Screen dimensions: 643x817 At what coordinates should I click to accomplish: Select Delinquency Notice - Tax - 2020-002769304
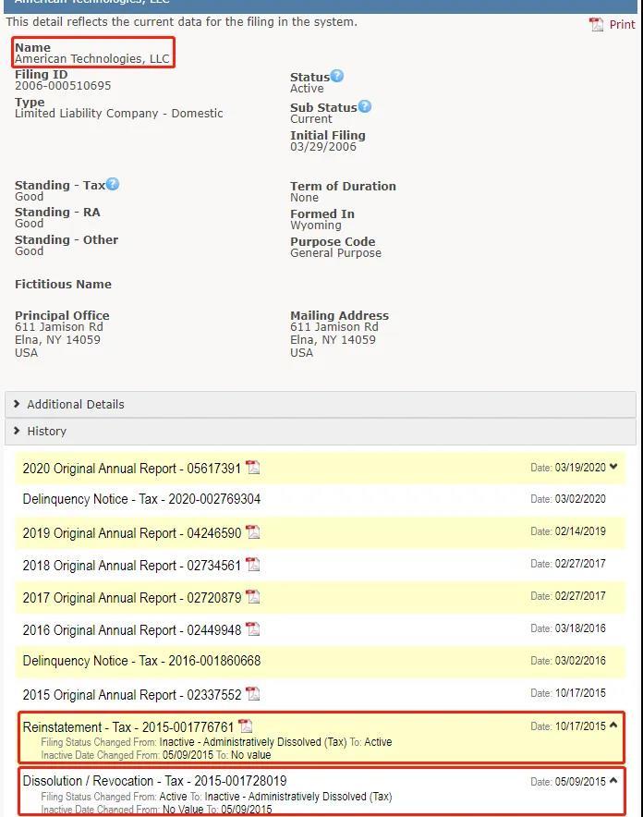(141, 499)
